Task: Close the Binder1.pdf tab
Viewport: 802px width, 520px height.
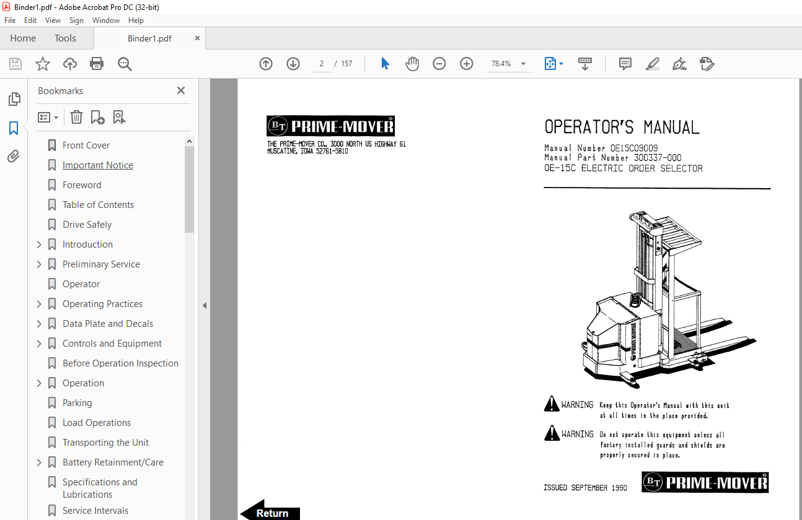Action: [x=198, y=38]
